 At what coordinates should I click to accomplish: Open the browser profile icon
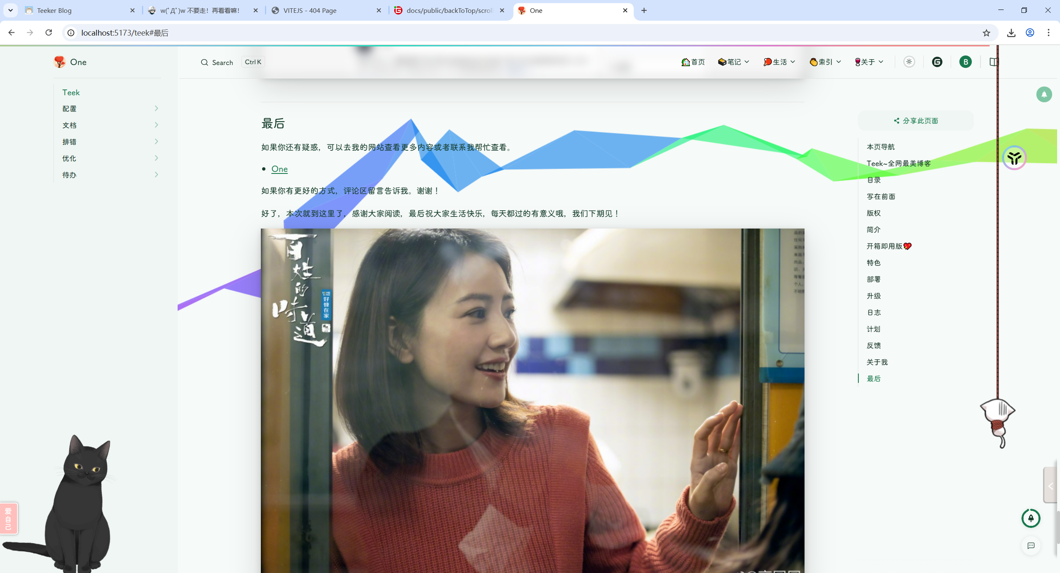tap(1030, 33)
